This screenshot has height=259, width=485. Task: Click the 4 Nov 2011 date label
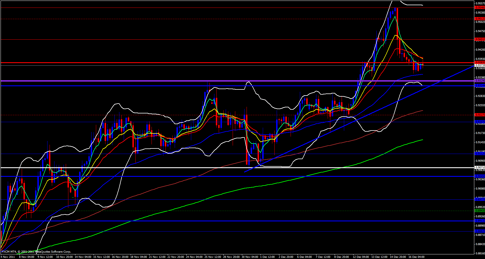pyautogui.click(x=8, y=257)
